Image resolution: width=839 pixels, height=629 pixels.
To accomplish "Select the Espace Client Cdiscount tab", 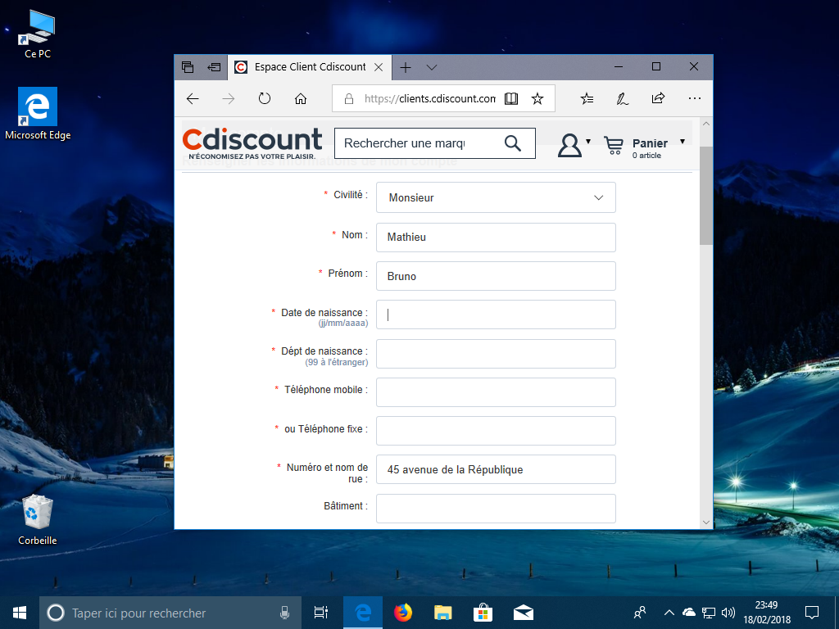I will pos(310,67).
